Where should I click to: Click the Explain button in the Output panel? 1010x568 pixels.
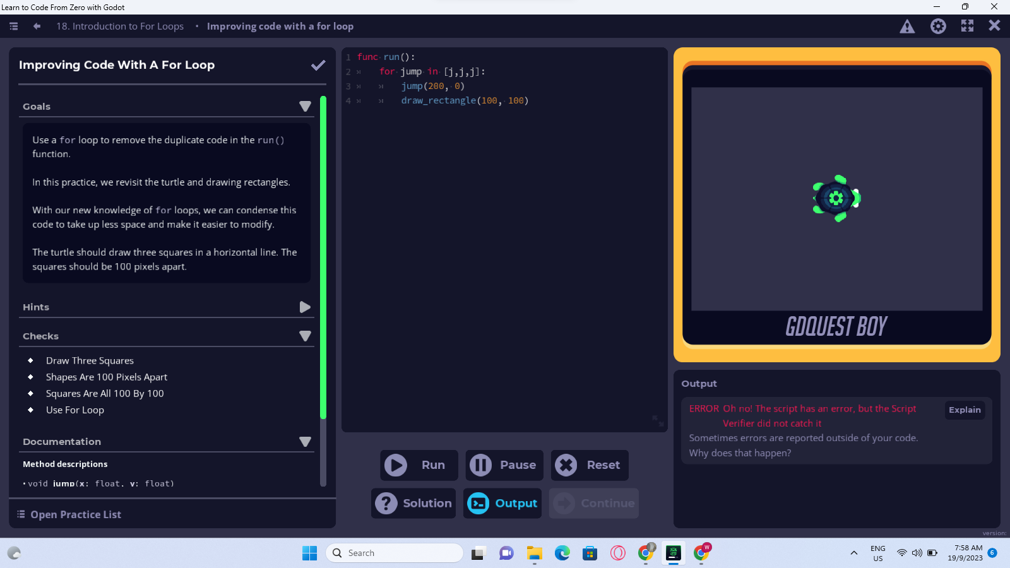click(x=964, y=410)
